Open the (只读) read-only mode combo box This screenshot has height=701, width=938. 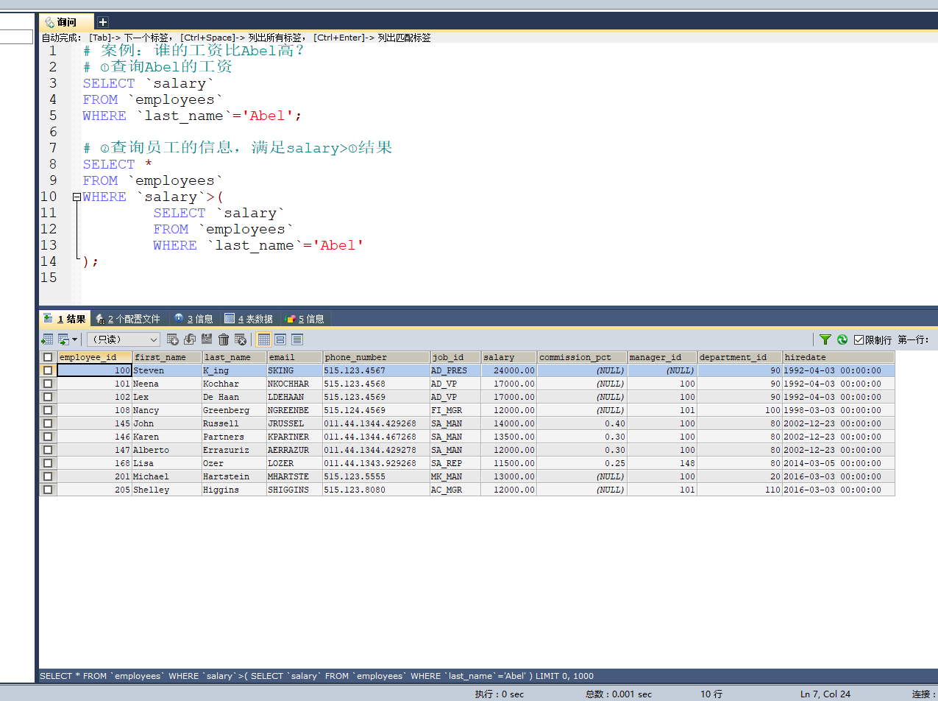coord(124,339)
